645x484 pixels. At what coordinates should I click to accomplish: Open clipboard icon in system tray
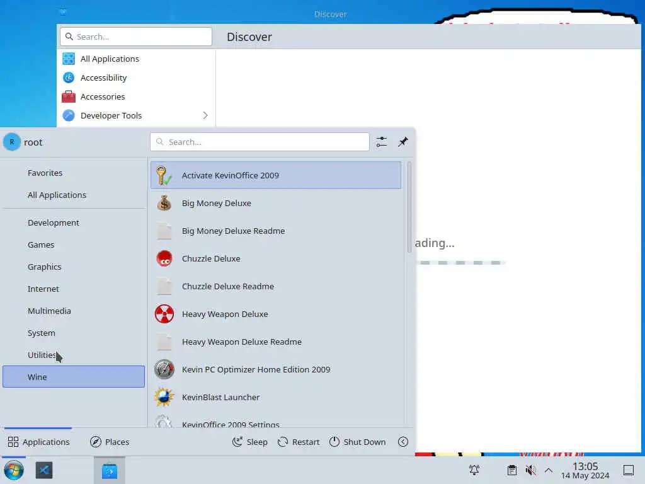(511, 470)
